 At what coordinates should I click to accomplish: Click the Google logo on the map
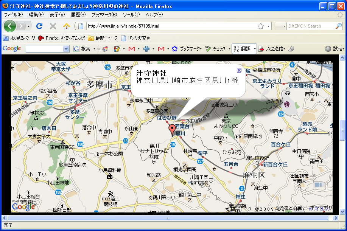coord(23,206)
